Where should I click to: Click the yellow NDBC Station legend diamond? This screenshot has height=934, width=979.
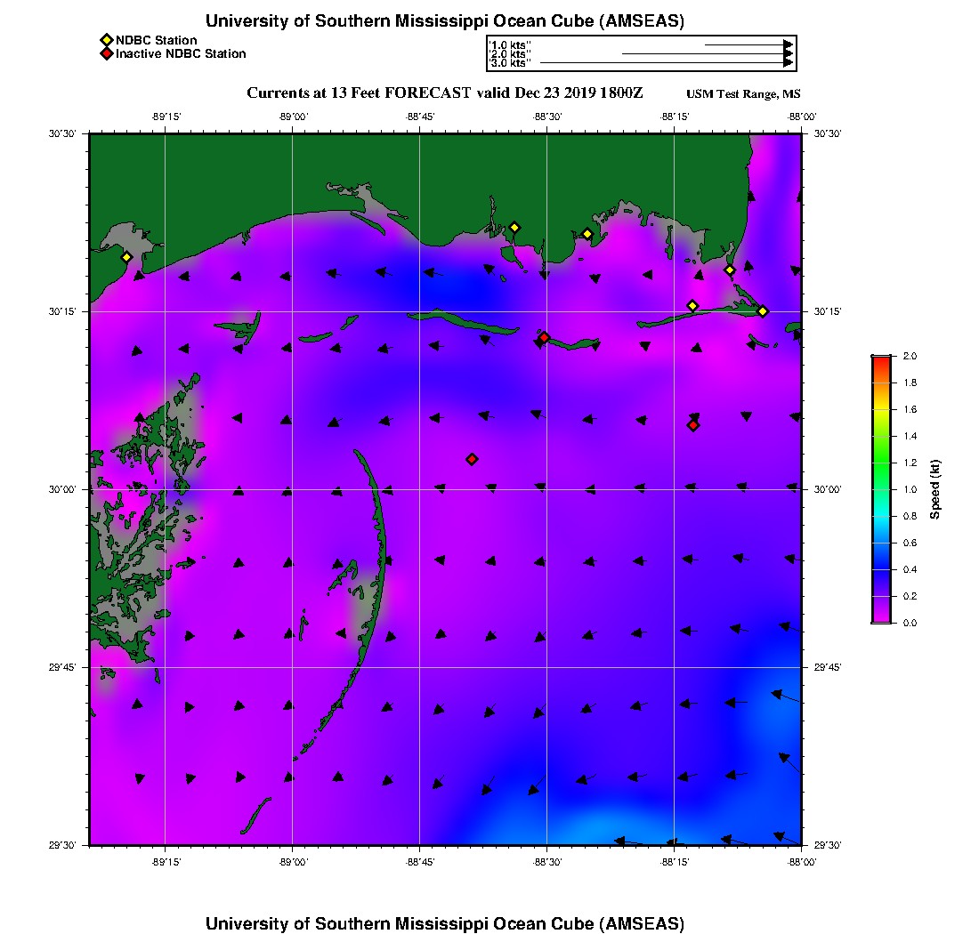pyautogui.click(x=106, y=40)
